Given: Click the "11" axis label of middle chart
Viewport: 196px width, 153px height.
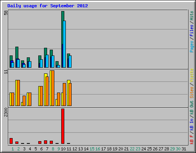Looking at the screenshot, I should (6, 72).
